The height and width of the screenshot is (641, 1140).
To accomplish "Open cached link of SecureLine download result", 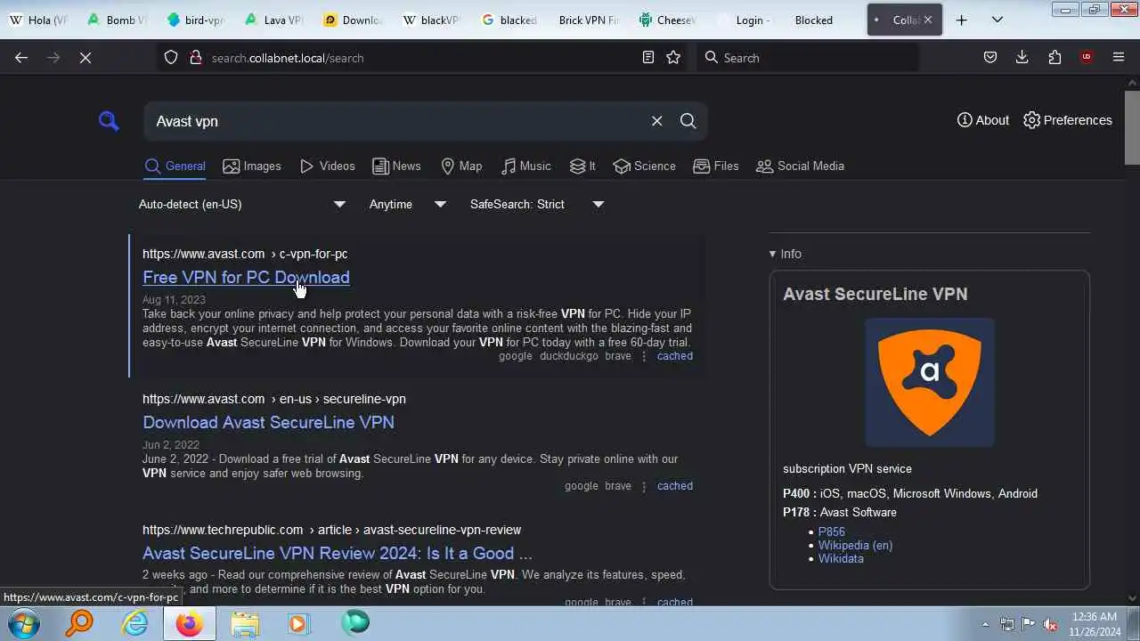I will (674, 486).
